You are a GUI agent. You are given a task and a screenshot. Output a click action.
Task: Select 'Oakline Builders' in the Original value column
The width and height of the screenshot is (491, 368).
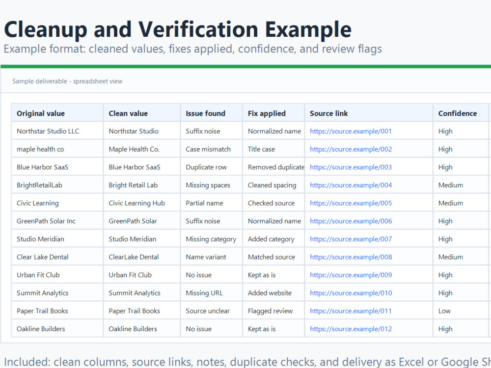[x=57, y=329]
